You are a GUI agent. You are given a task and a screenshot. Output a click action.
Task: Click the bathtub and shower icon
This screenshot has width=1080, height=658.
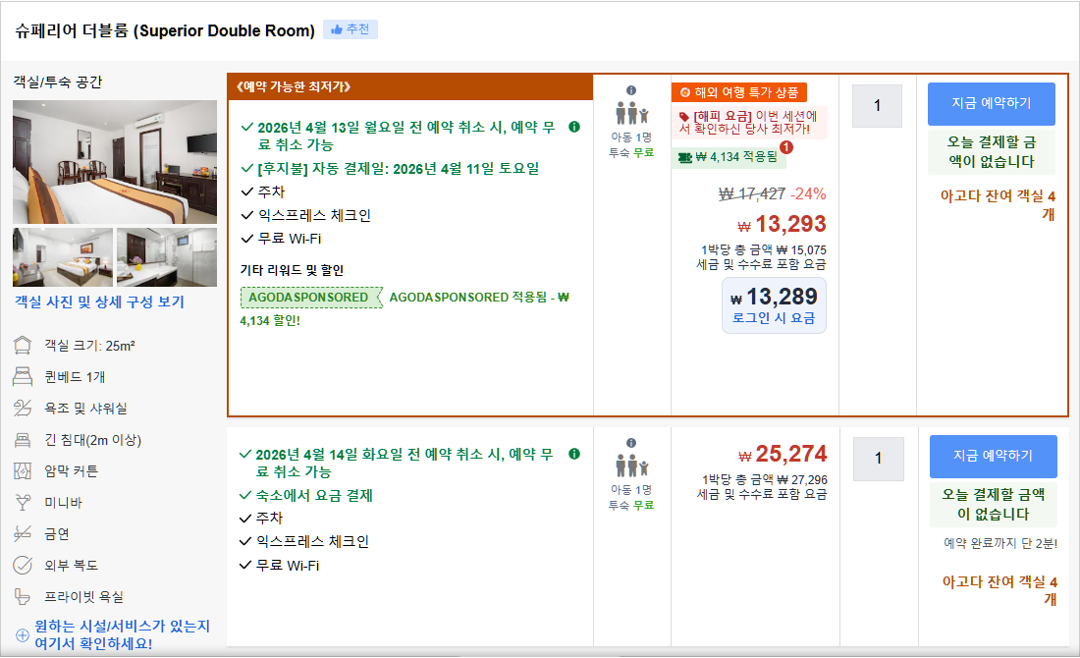pos(23,408)
